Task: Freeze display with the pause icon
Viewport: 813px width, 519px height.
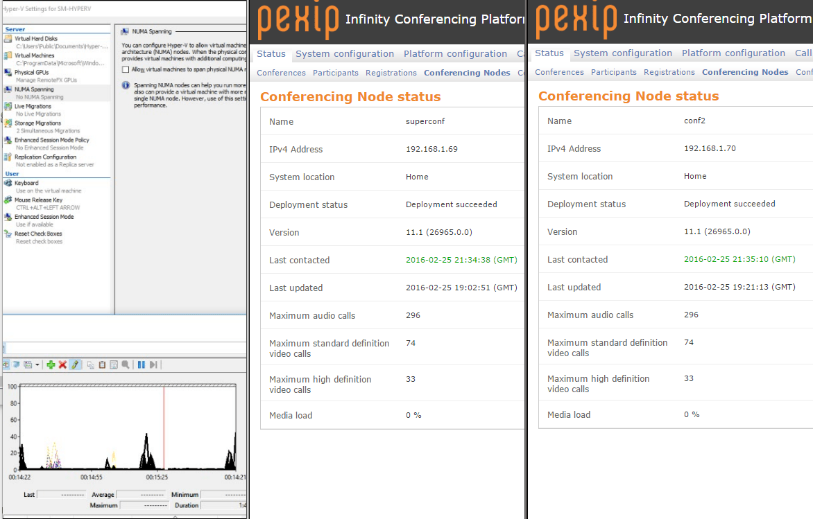Action: tap(141, 364)
